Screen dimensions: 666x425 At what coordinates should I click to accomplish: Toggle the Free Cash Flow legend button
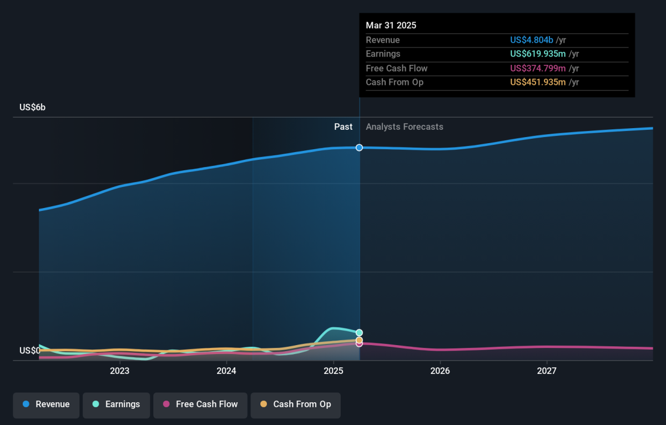coord(200,404)
